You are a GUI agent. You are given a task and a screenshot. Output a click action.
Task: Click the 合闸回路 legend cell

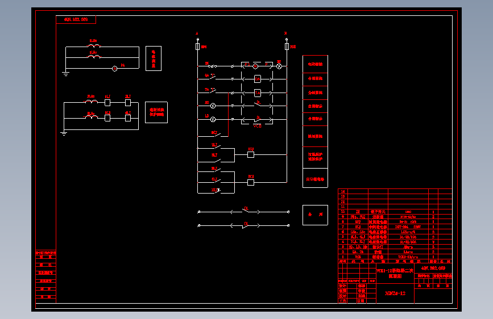point(315,79)
